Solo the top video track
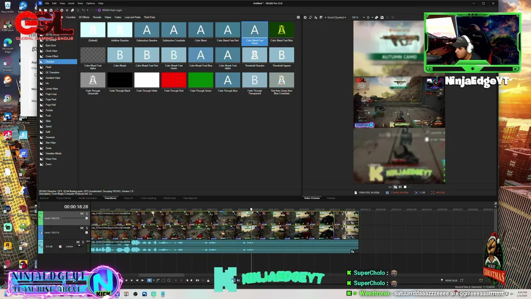Image resolution: width=531 pixels, height=299 pixels. tap(86, 213)
